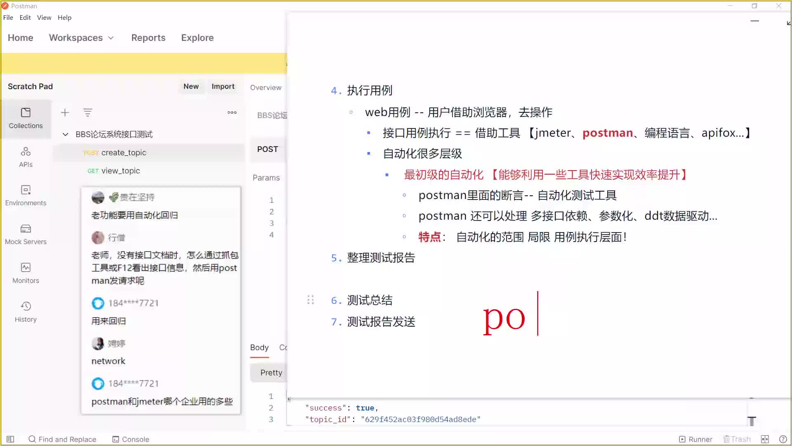This screenshot has height=446, width=792.
Task: Open the Monitors sidebar panel
Action: click(26, 273)
